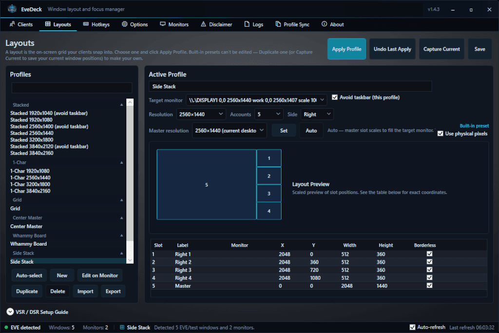Select the Whammy Board profile
The width and height of the screenshot is (499, 333).
[28, 244]
